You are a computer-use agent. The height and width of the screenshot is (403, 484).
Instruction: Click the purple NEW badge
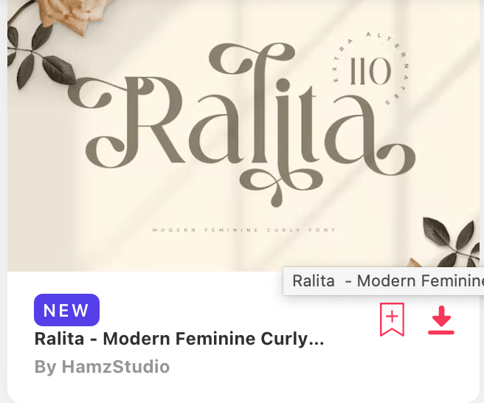pos(66,310)
